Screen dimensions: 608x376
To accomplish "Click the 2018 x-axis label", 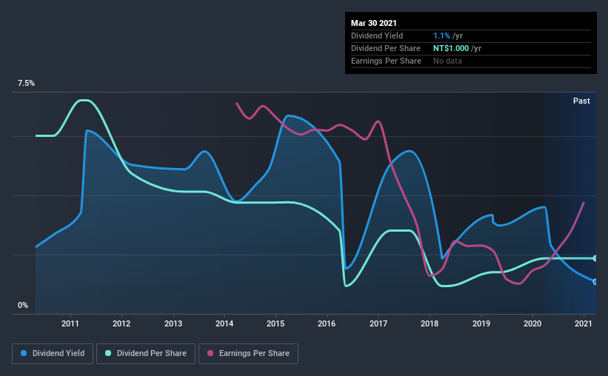I will 430,323.
